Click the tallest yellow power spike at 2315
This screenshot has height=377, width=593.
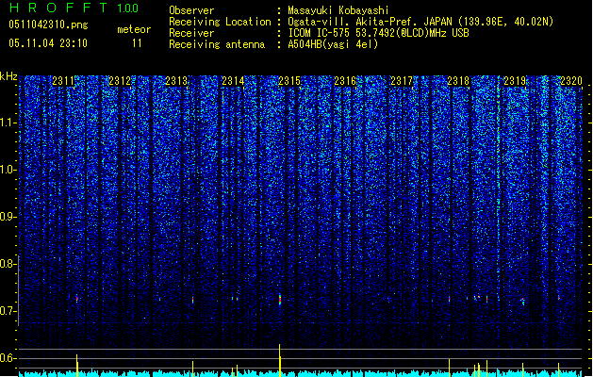(280, 360)
